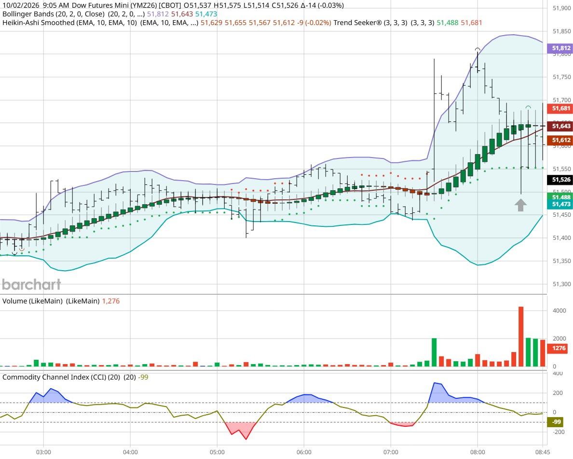The image size is (573, 459).
Task: Click the 03:00 time axis label
Action: click(43, 452)
